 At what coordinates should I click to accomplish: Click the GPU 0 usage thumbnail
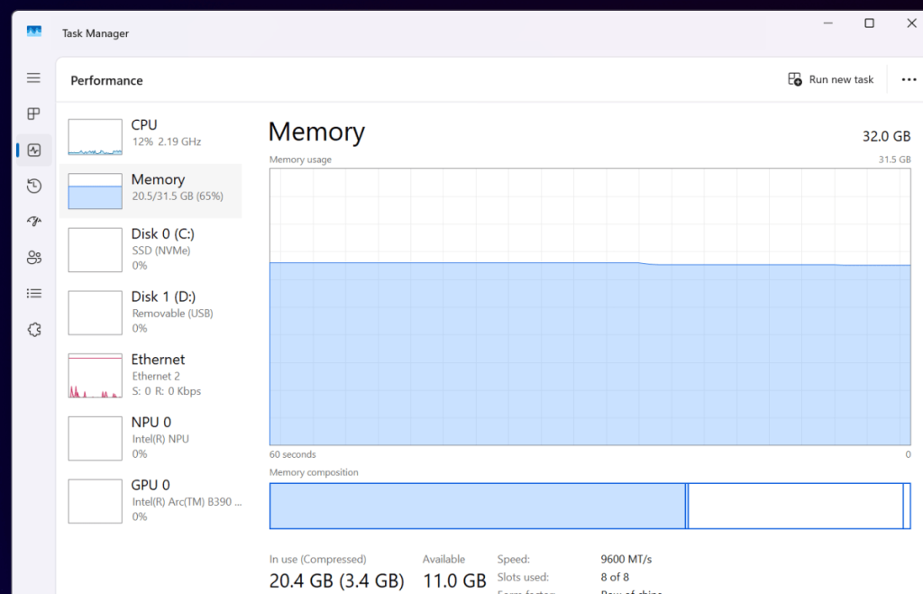click(x=95, y=501)
